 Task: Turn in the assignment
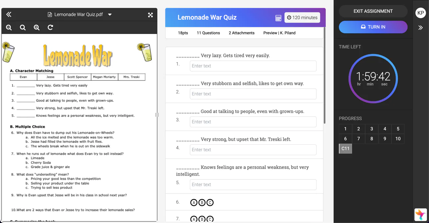tap(373, 27)
